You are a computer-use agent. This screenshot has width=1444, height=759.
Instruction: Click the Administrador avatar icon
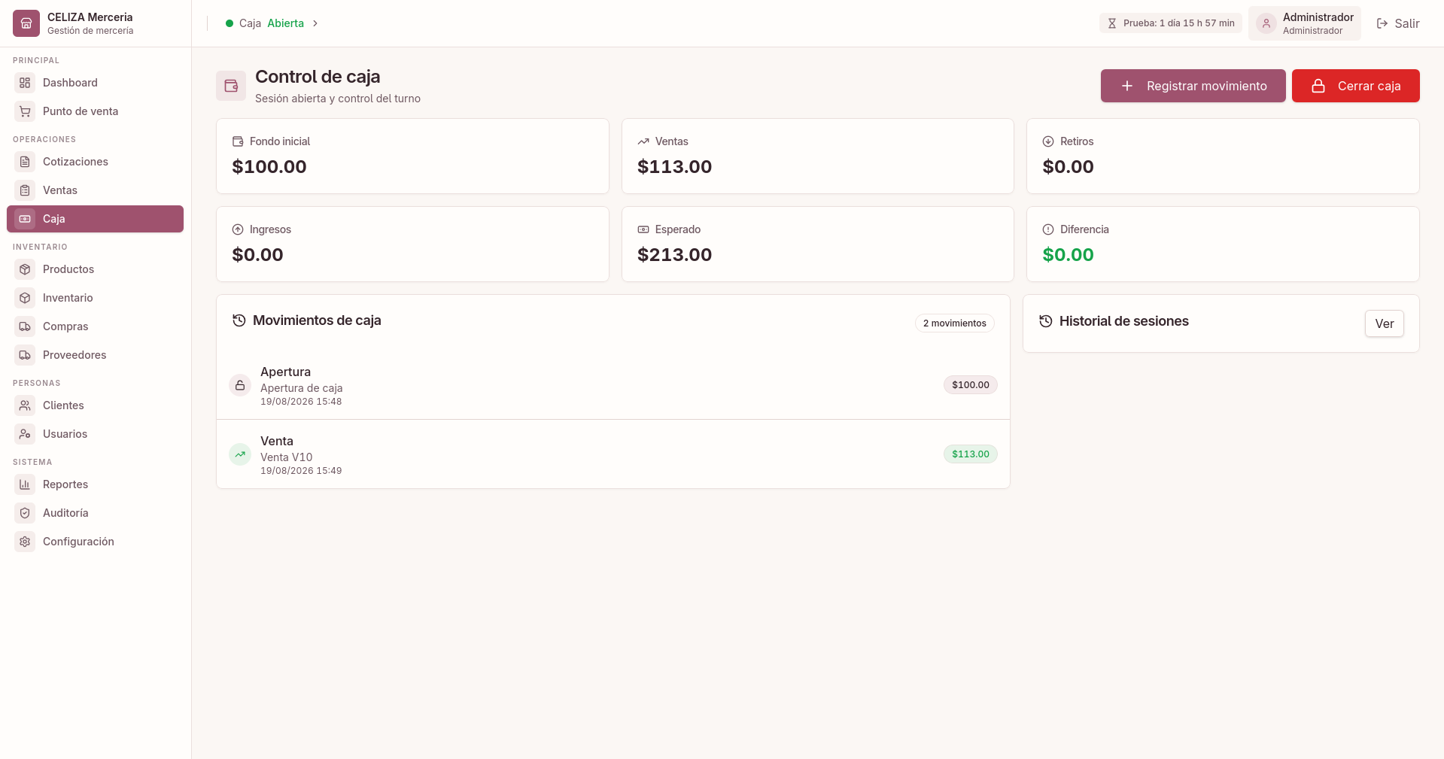[x=1266, y=23]
